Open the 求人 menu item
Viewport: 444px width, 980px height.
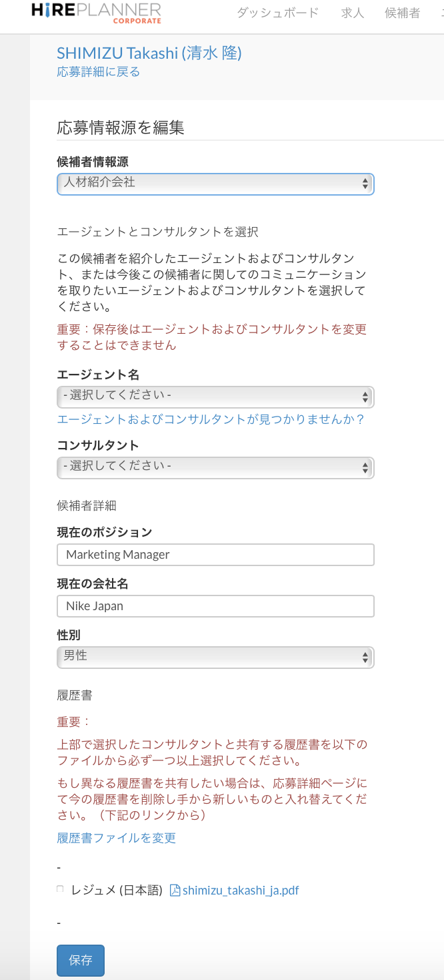pos(352,13)
